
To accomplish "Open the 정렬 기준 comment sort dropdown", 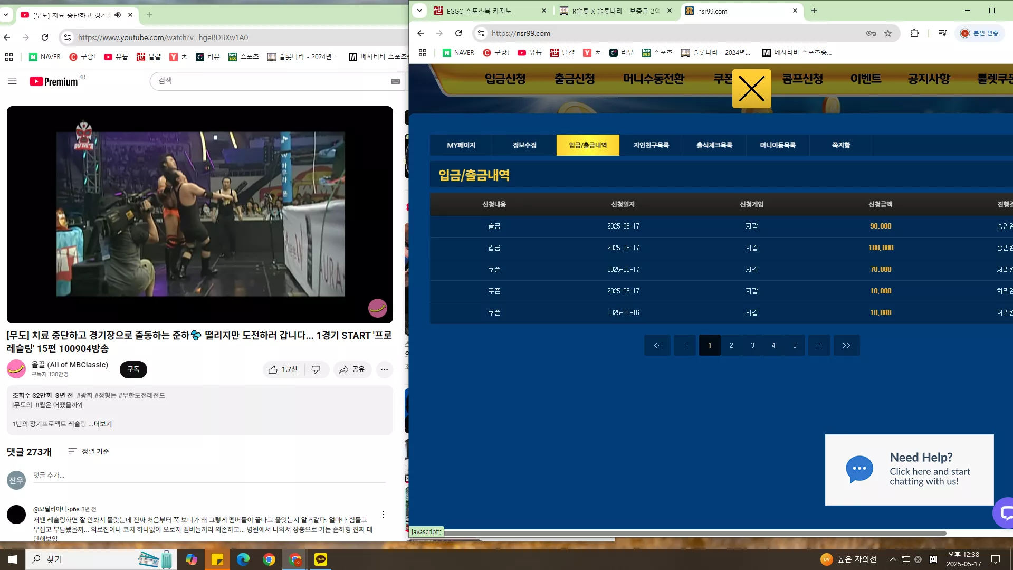I will pyautogui.click(x=89, y=451).
